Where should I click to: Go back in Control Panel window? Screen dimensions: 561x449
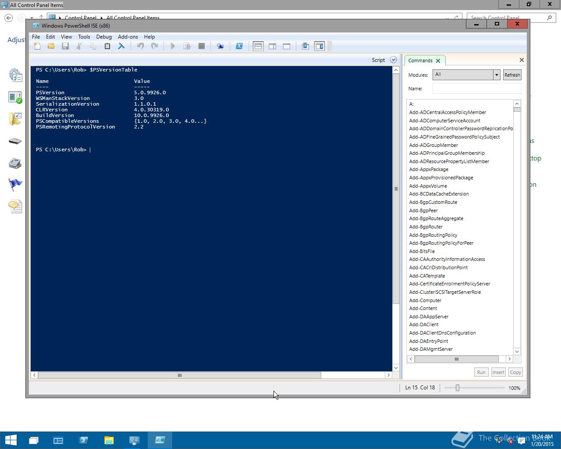coord(8,18)
